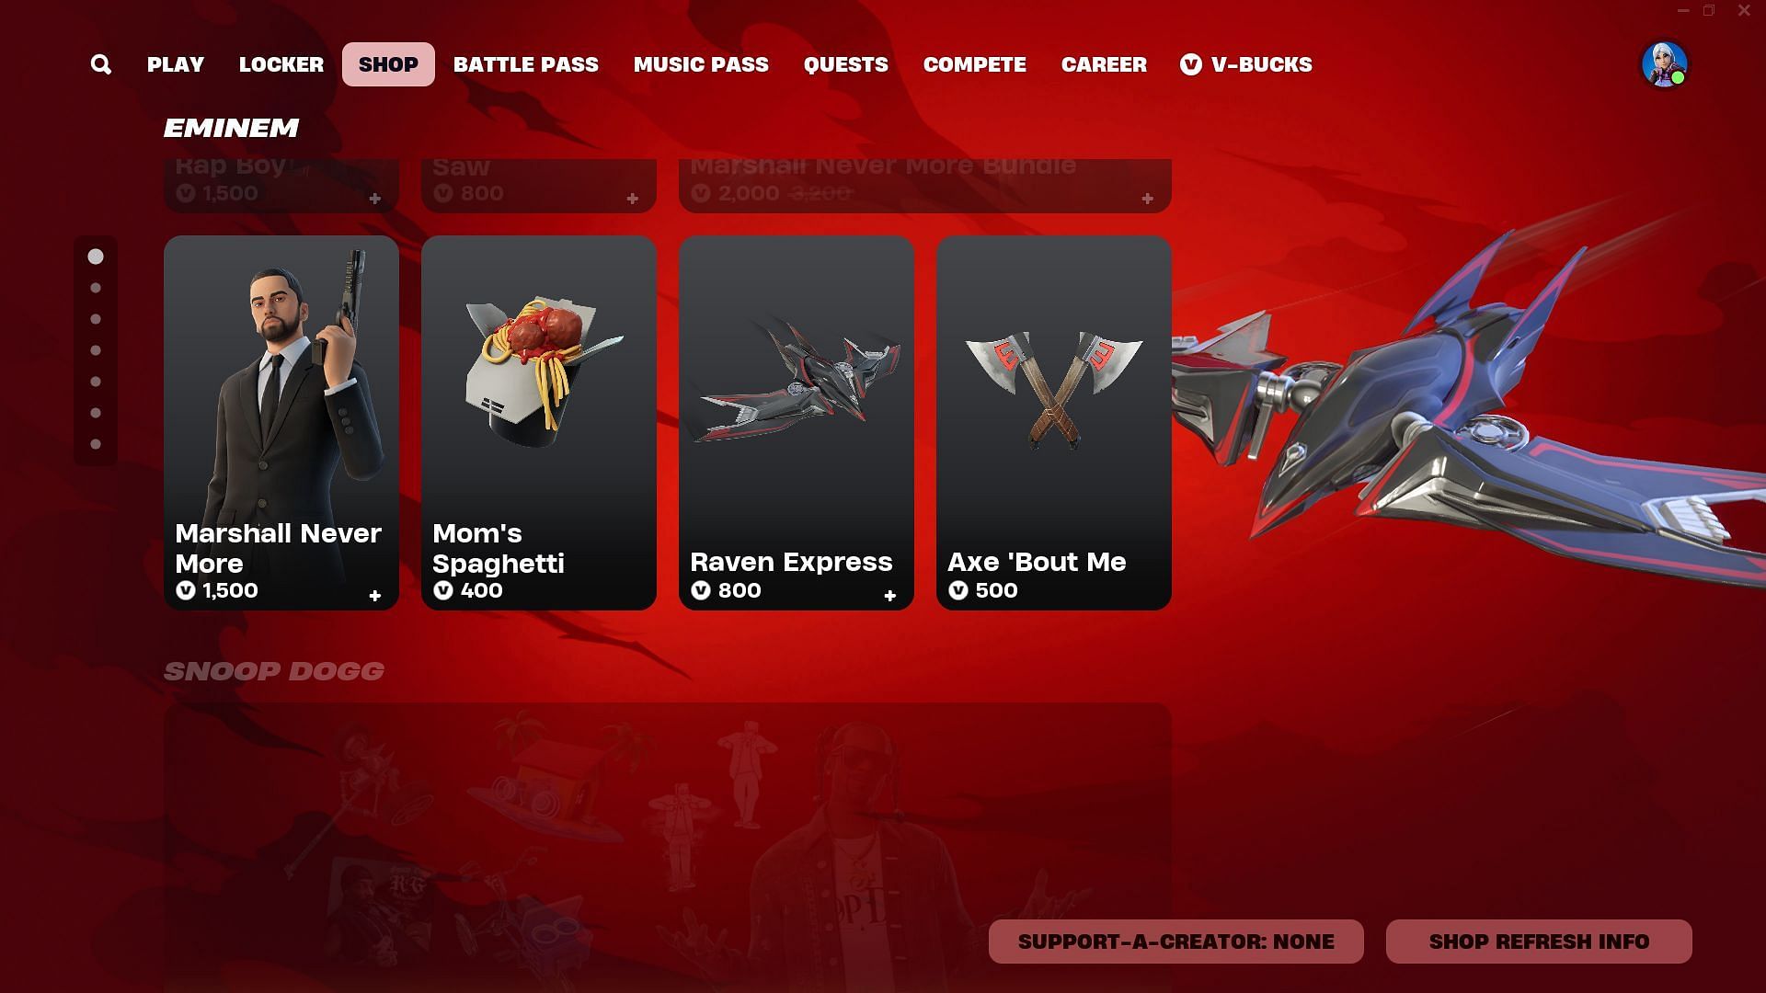Expand Marshall Never More plus icon
The height and width of the screenshot is (993, 1766).
click(374, 596)
